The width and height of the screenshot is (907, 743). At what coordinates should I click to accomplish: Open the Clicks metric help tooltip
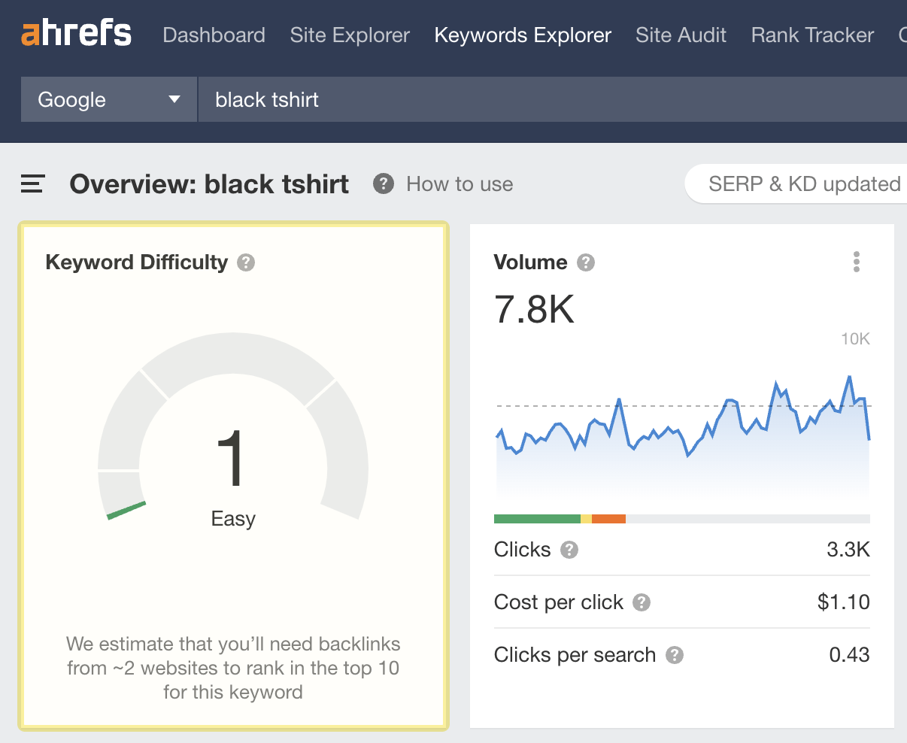[x=571, y=550]
